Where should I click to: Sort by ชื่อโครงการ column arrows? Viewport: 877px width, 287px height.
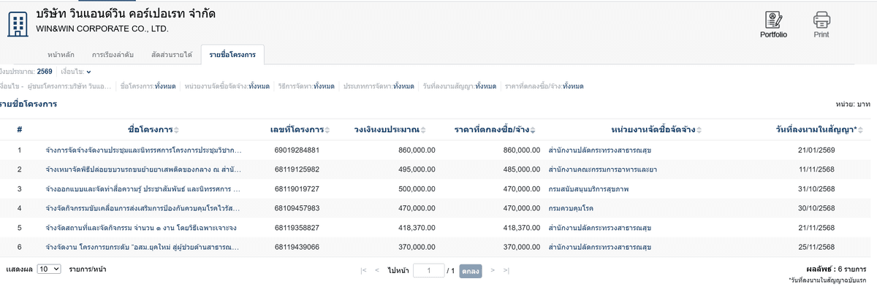[x=176, y=130]
